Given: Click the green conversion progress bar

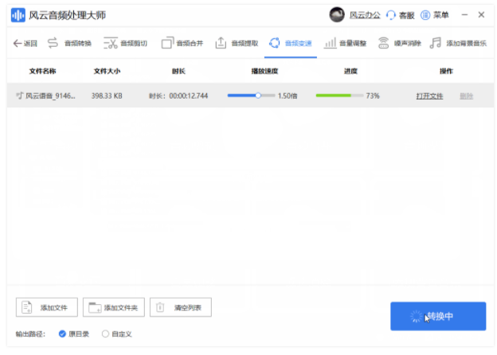Looking at the screenshot, I should [339, 96].
